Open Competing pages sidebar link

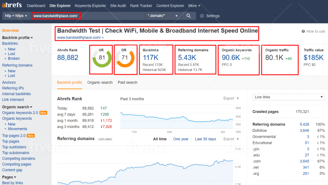(x=17, y=164)
